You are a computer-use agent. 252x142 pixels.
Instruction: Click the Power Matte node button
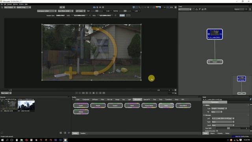149,106
